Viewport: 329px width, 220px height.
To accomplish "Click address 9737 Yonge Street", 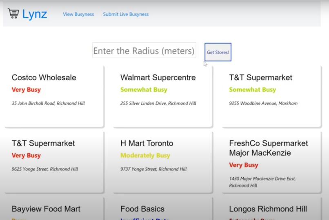I will click(153, 169).
